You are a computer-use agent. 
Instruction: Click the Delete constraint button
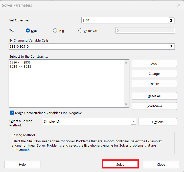[154, 84]
